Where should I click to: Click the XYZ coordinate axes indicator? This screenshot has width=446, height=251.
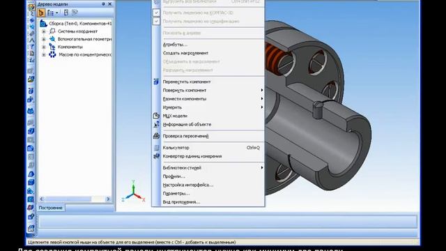133,192
